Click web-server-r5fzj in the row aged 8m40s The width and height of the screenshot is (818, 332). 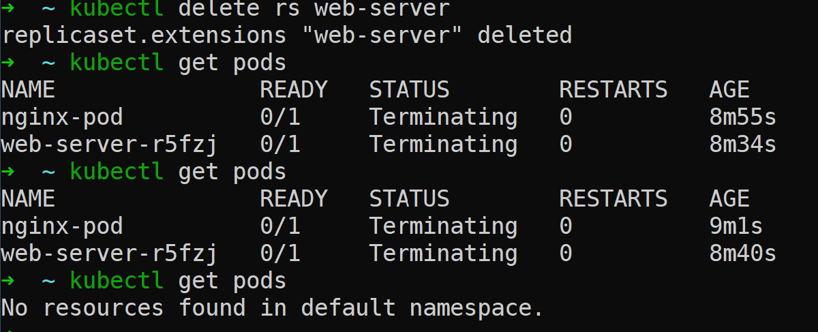tap(108, 254)
